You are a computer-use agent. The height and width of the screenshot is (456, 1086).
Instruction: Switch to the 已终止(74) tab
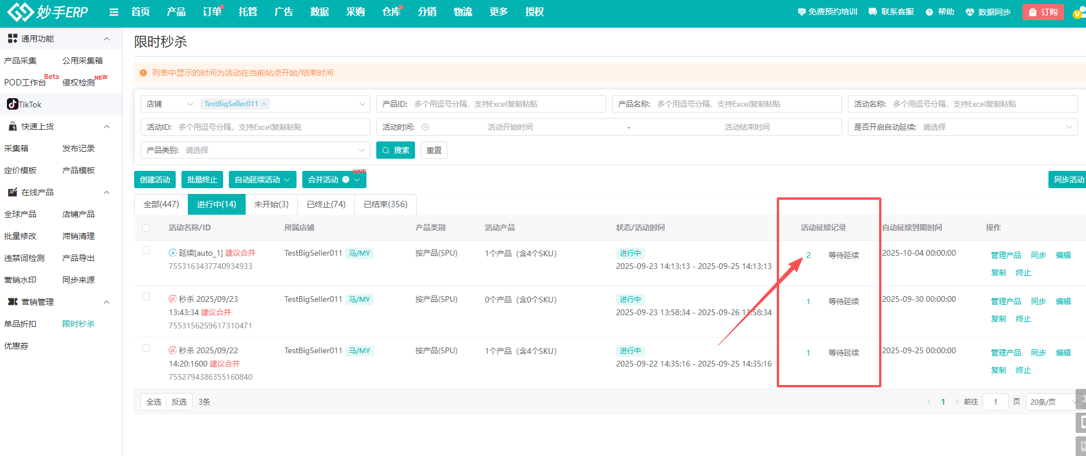coord(326,204)
